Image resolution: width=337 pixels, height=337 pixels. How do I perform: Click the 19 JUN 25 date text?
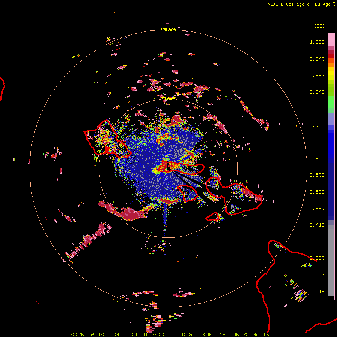234,334
